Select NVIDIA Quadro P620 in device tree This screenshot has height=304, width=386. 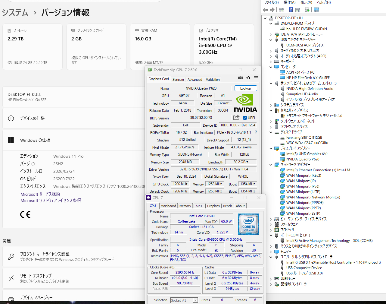303,159
